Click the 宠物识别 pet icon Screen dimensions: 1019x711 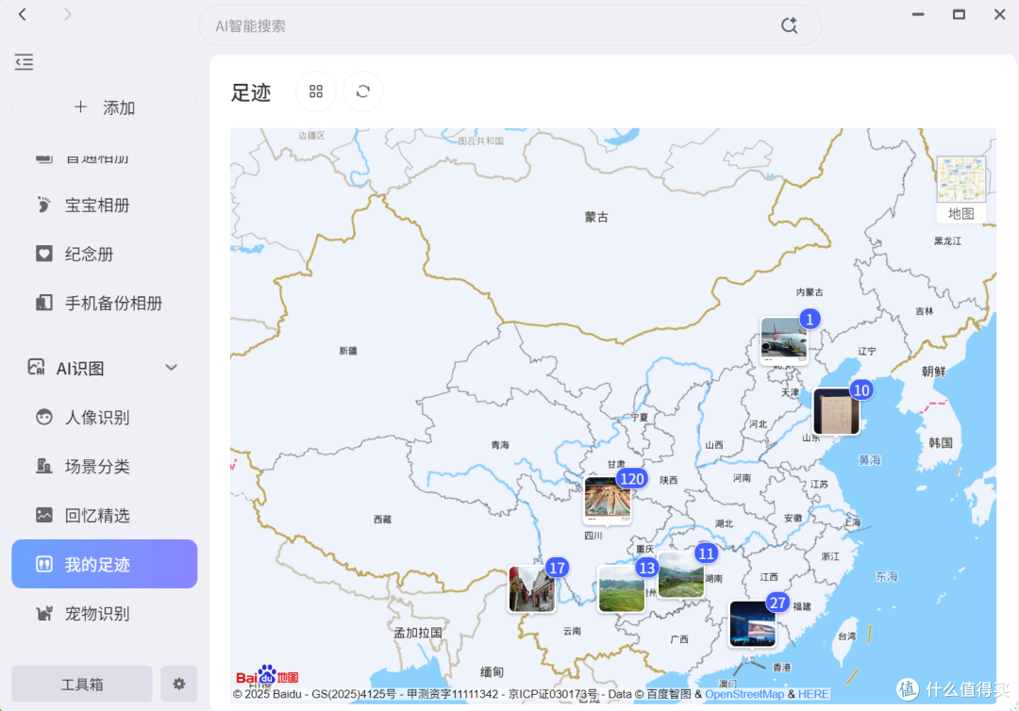coord(43,614)
